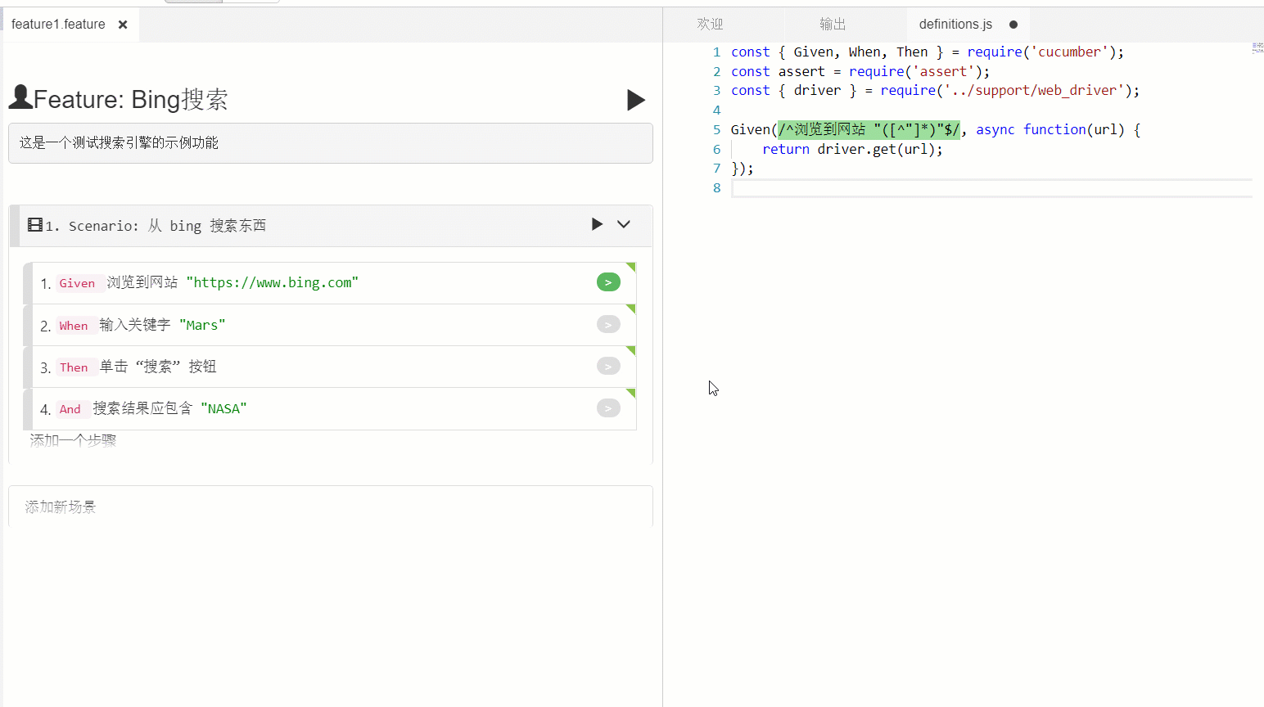The width and height of the screenshot is (1264, 707).
Task: Click unsaved dot on definitions.js tab
Action: point(1013,25)
